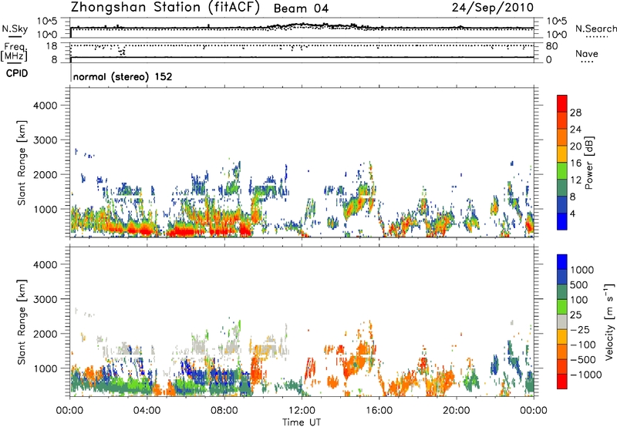This screenshot has width=617, height=427.
Task: Click the 4–8 dB dark blue Power swatch
Action: click(x=562, y=205)
